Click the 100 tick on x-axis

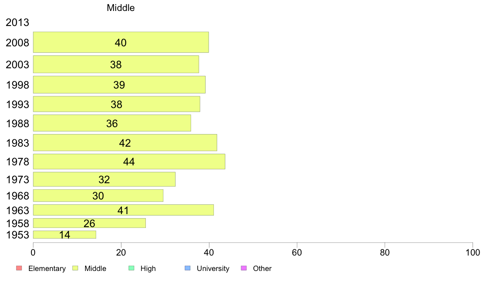pyautogui.click(x=473, y=253)
